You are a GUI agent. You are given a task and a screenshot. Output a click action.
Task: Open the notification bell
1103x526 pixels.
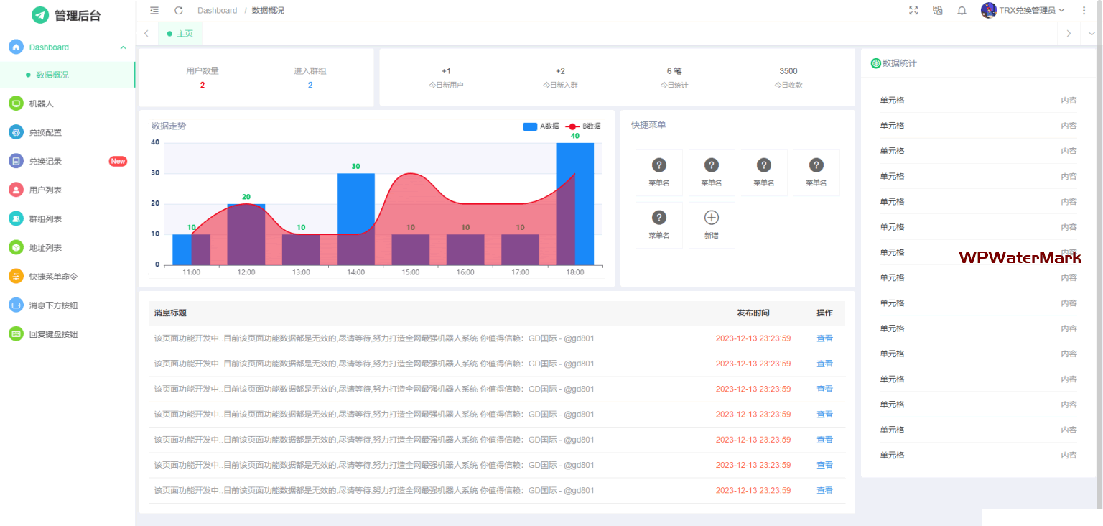pyautogui.click(x=962, y=11)
